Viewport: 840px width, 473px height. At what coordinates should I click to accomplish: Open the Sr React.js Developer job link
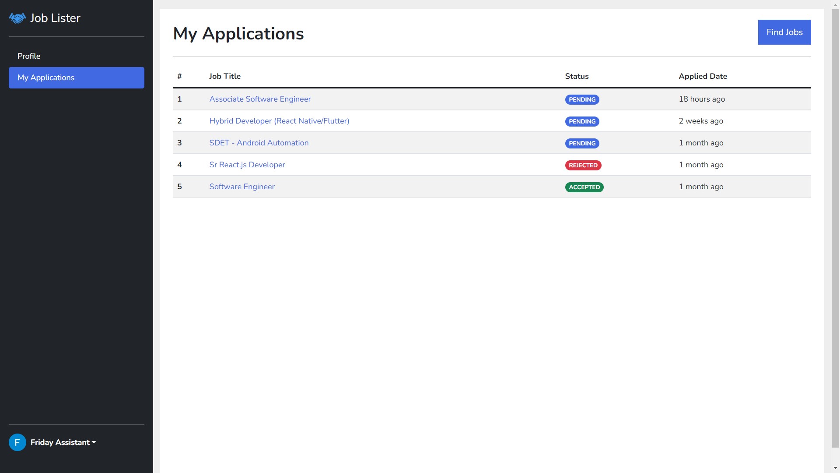click(x=247, y=165)
